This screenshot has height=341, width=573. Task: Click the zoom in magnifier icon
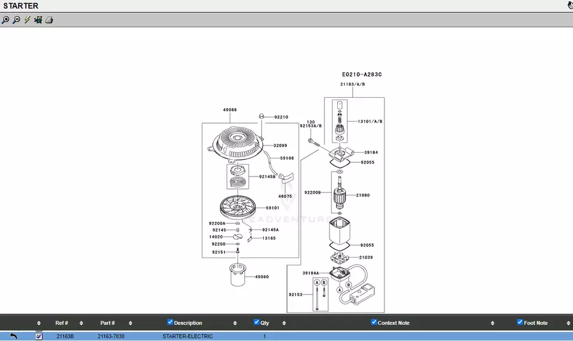(x=5, y=20)
